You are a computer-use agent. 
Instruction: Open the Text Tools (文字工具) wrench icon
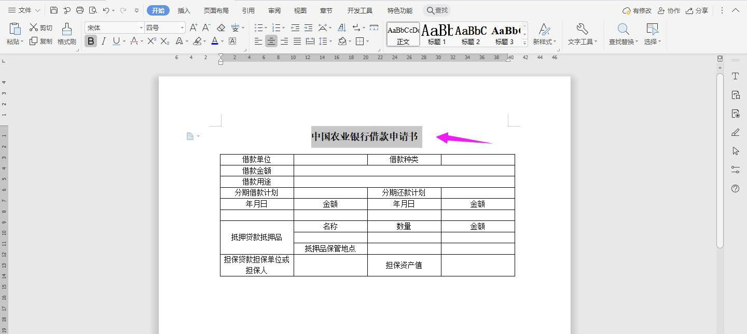582,29
